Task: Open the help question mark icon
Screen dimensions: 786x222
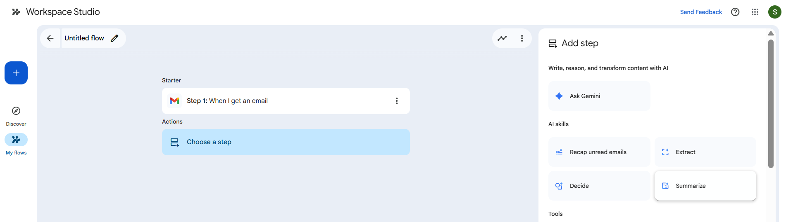Action: point(735,12)
